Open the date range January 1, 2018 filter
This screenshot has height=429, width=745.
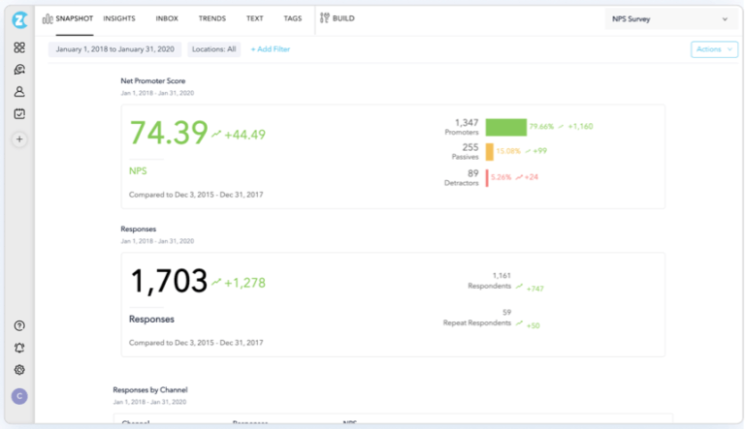(115, 49)
